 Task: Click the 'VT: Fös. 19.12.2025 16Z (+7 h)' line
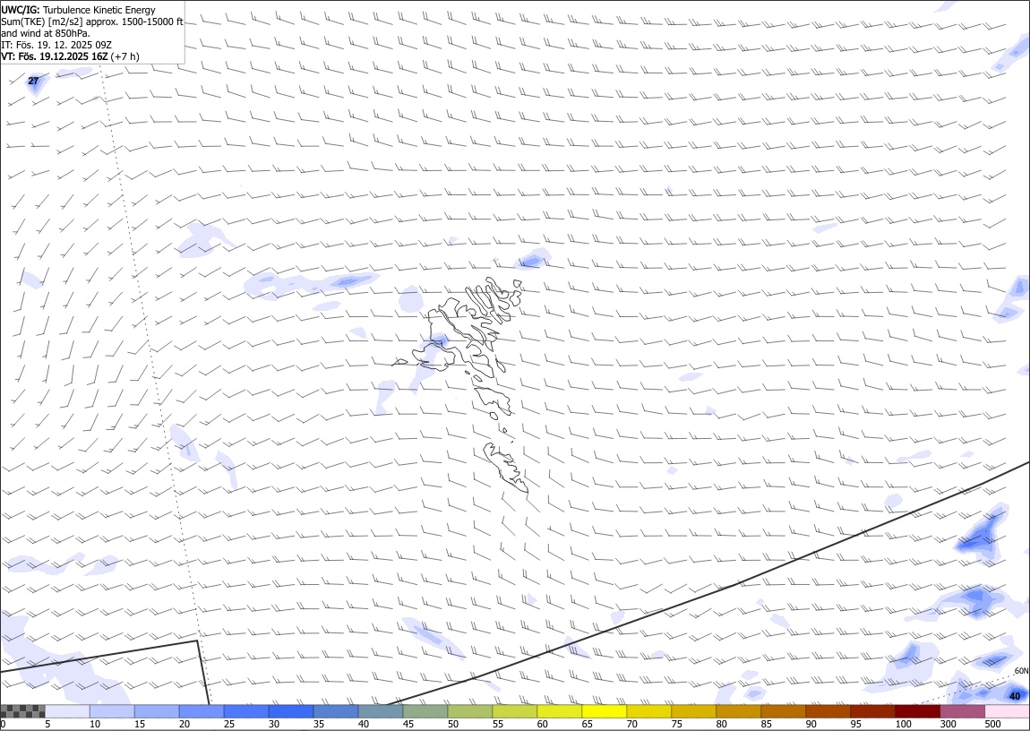tap(70, 56)
